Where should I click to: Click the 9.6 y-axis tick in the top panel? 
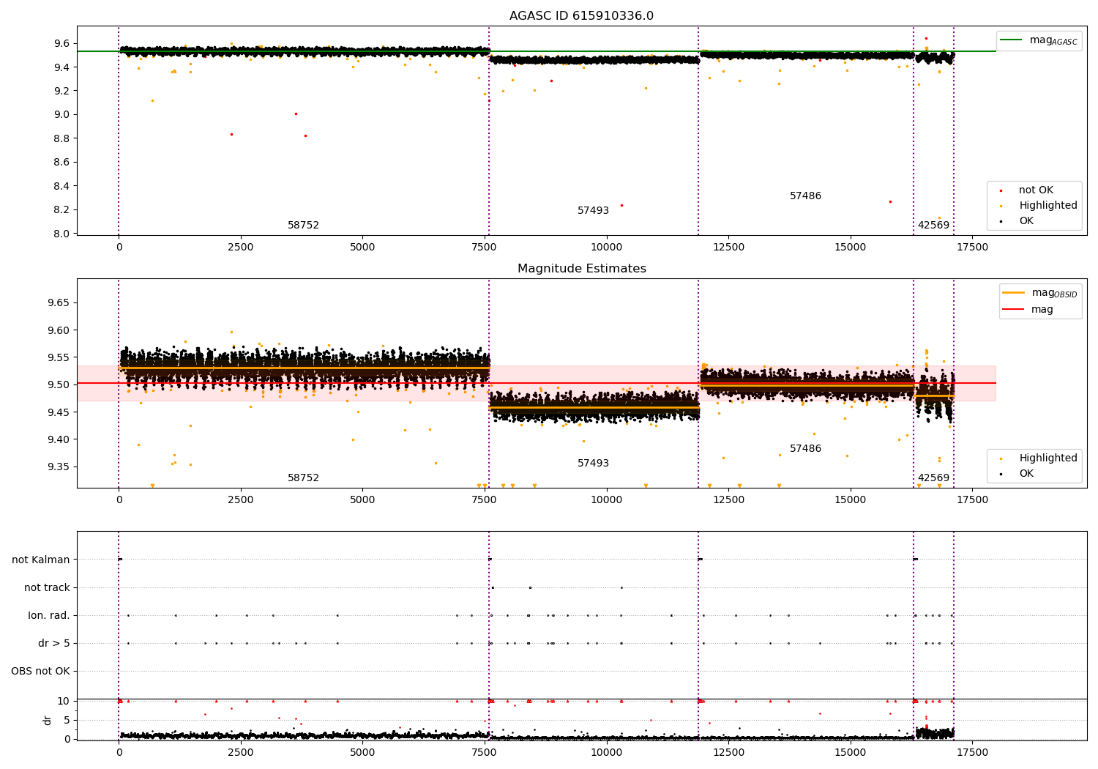tap(61, 44)
